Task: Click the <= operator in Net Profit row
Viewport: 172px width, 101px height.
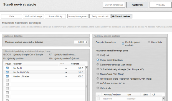Action: click(x=66, y=68)
